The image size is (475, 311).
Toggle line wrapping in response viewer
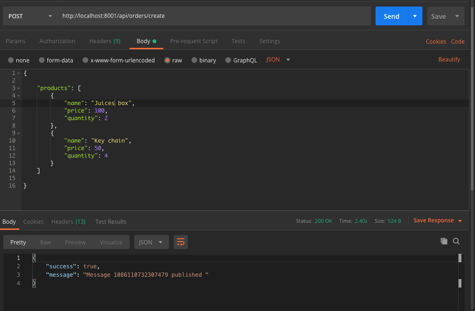tap(181, 241)
